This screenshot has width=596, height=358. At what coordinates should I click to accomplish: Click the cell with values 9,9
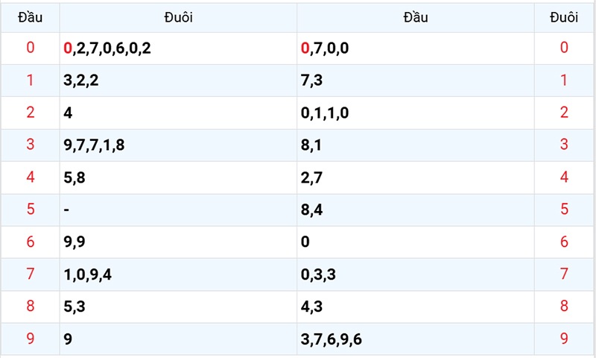point(178,242)
